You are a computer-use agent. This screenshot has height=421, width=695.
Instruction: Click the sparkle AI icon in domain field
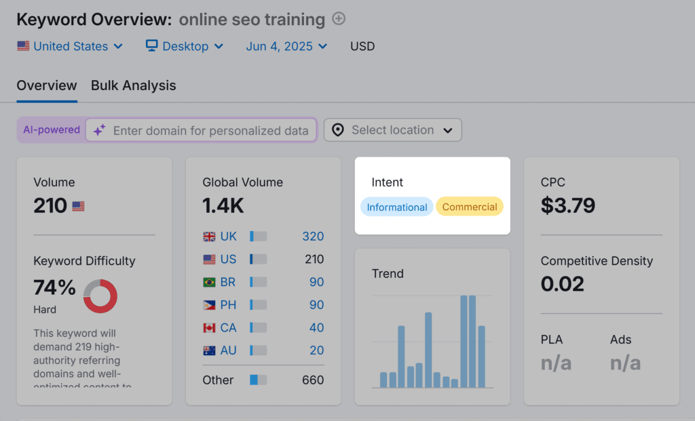(99, 129)
